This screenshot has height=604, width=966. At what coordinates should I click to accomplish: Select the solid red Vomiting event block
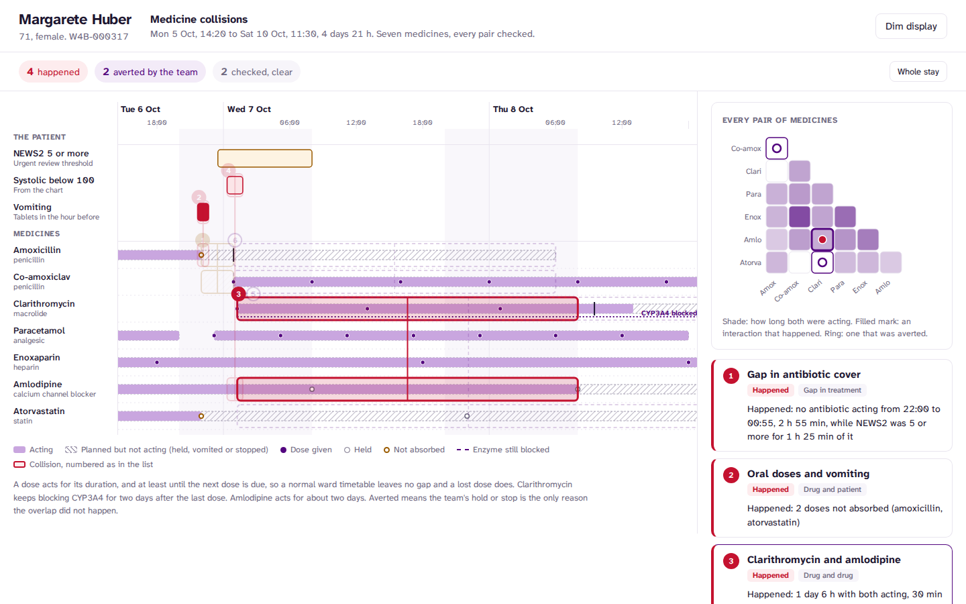point(203,212)
